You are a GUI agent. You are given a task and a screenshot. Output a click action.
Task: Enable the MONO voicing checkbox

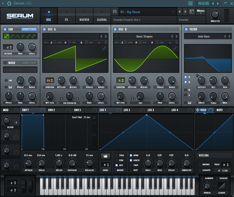[x=200, y=164]
